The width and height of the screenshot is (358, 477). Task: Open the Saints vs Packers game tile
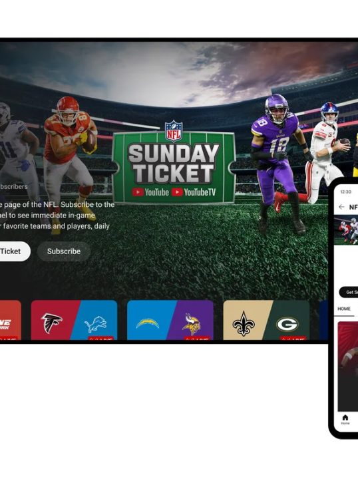tap(266, 320)
